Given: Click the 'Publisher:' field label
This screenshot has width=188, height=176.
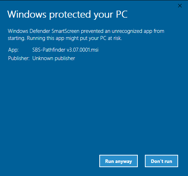Looking at the screenshot, I should tap(19, 58).
